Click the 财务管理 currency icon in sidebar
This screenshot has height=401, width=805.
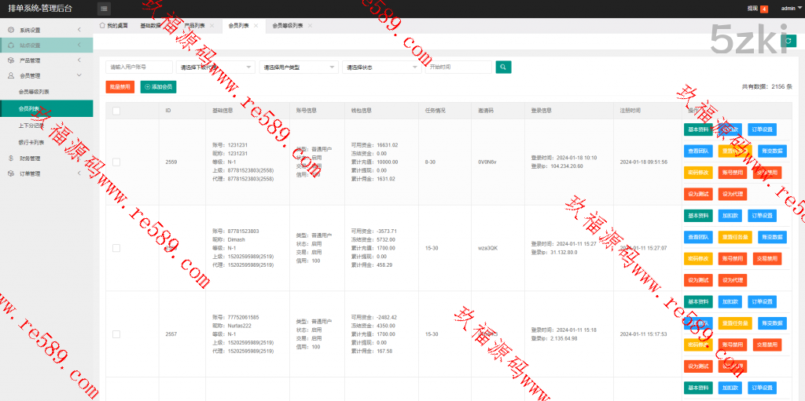pos(11,158)
